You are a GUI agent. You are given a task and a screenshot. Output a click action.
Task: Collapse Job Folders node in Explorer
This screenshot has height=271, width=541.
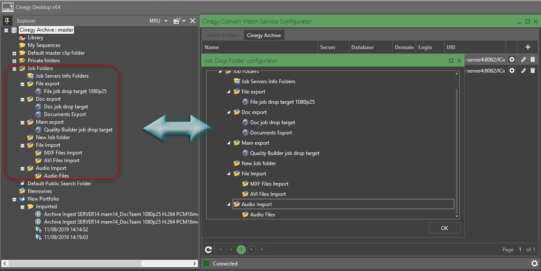[x=15, y=69]
